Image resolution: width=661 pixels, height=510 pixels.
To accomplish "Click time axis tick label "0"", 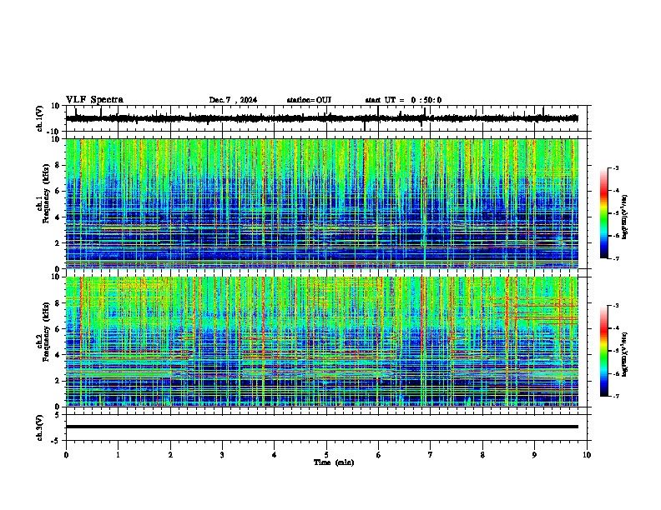I will [x=66, y=455].
